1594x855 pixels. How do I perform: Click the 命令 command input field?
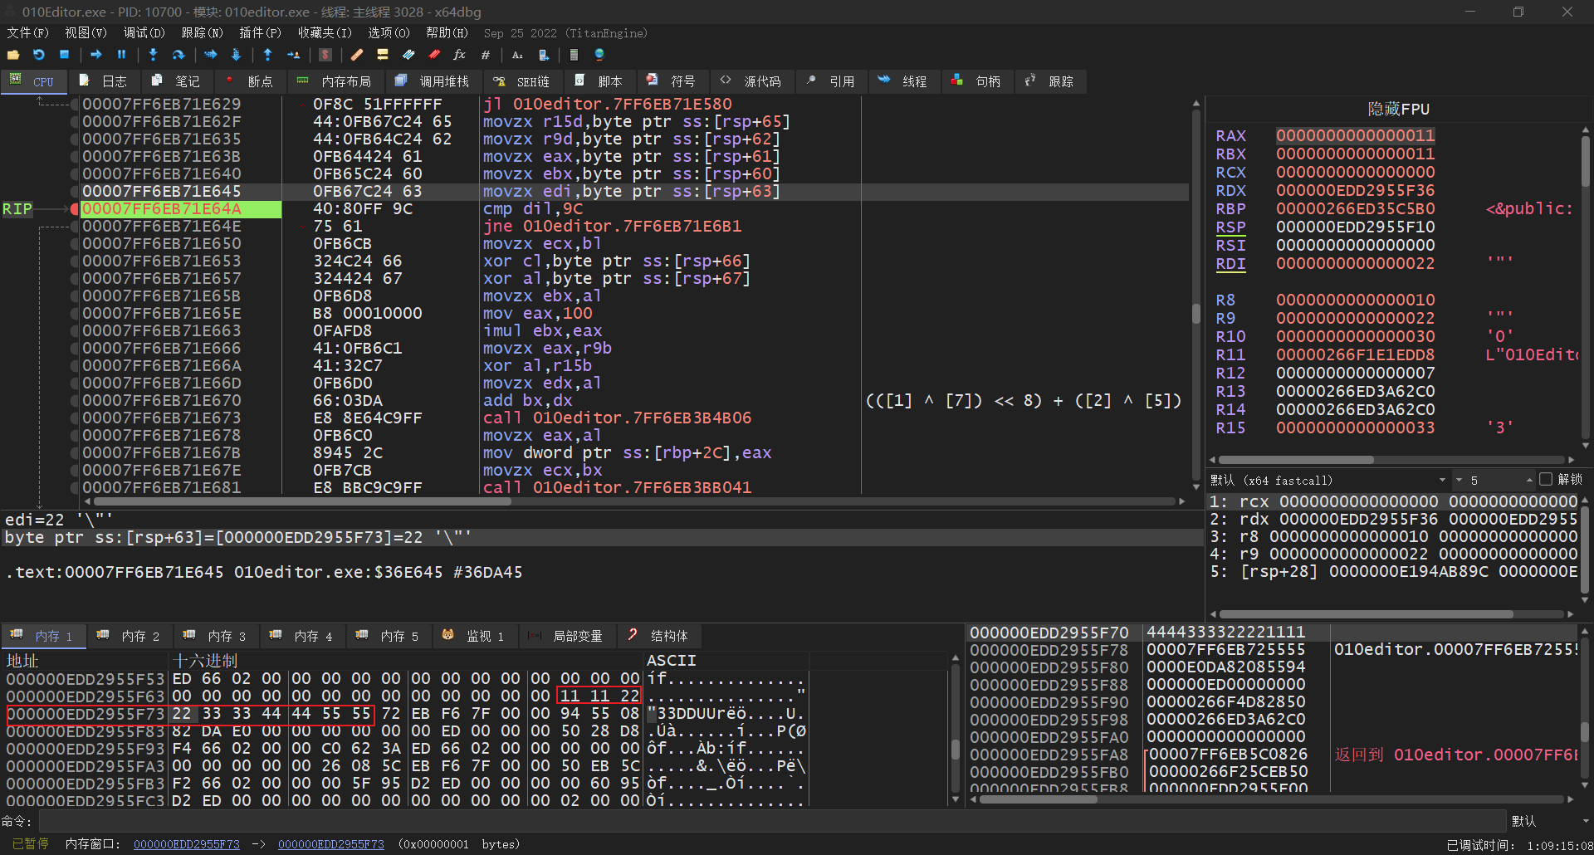(772, 821)
